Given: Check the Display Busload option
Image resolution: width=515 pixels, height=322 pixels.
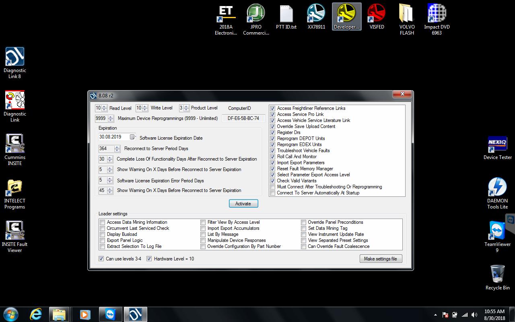Looking at the screenshot, I should coord(103,234).
